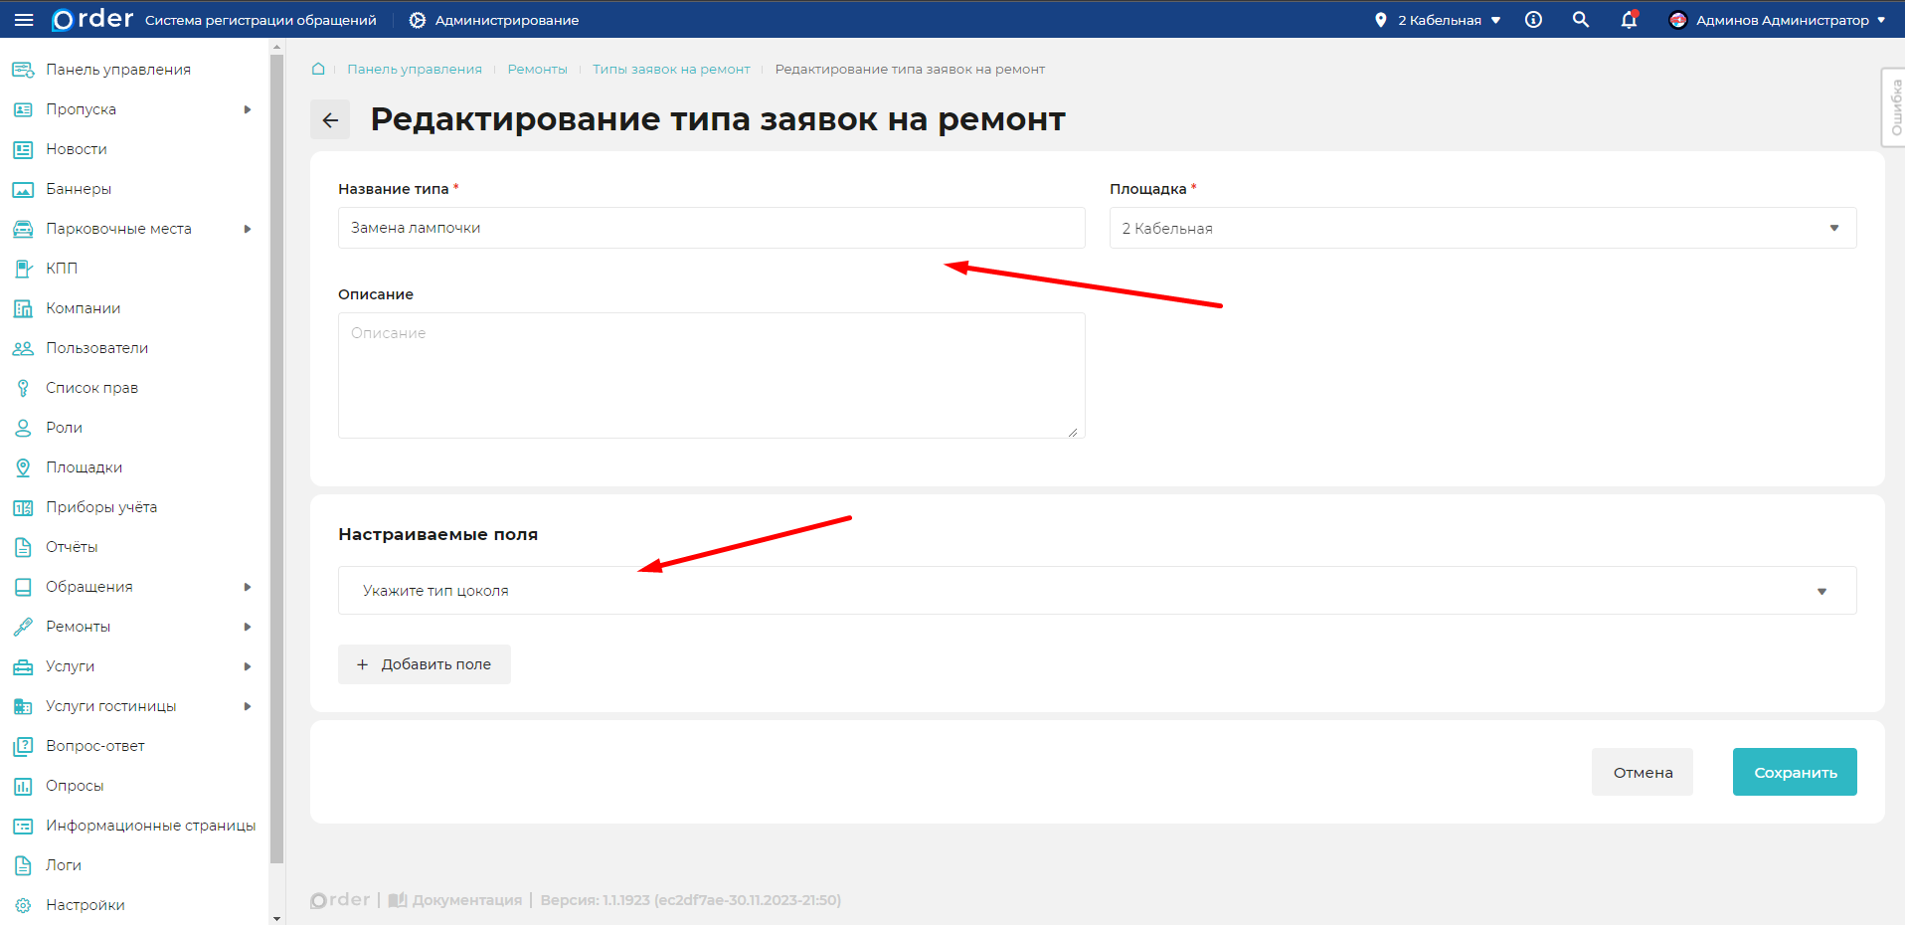
Task: Go to Пользователи in sidebar
Action: coord(96,348)
